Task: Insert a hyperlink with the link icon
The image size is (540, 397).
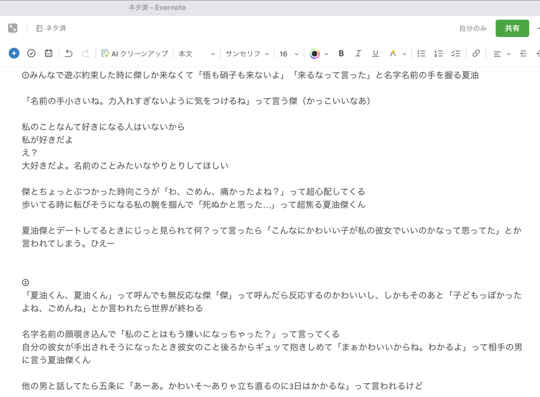Action: pos(476,54)
